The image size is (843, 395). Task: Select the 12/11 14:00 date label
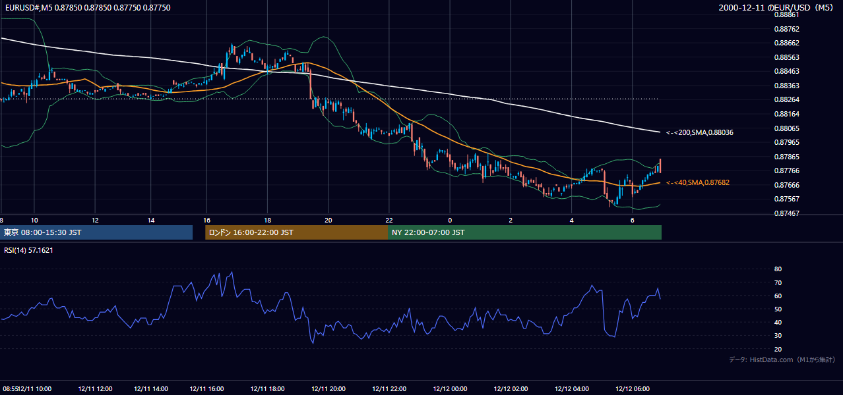(x=150, y=388)
